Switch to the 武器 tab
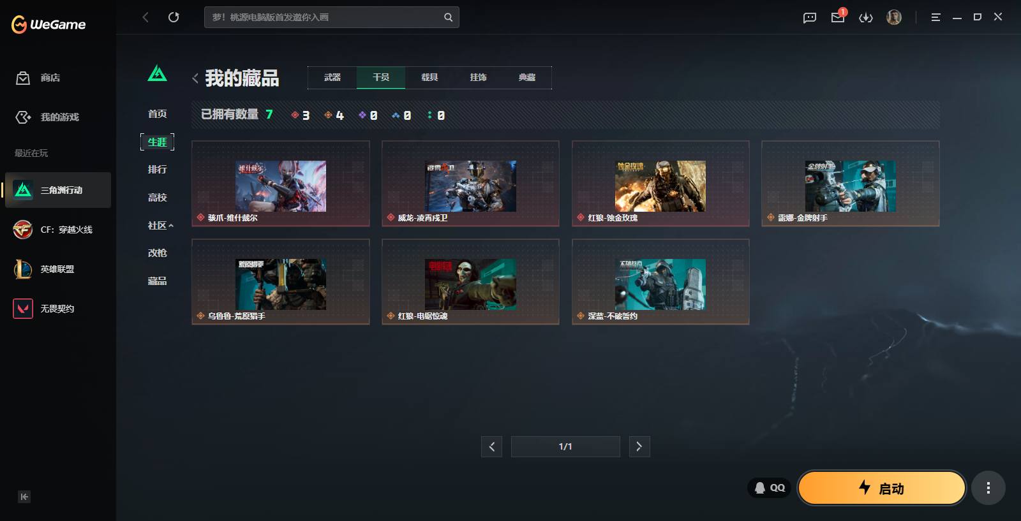 [332, 78]
